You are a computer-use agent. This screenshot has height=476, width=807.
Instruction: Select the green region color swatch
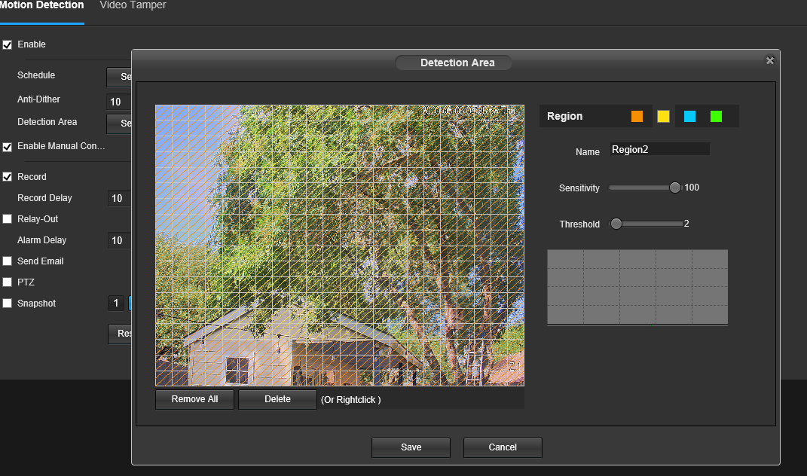[x=716, y=116]
